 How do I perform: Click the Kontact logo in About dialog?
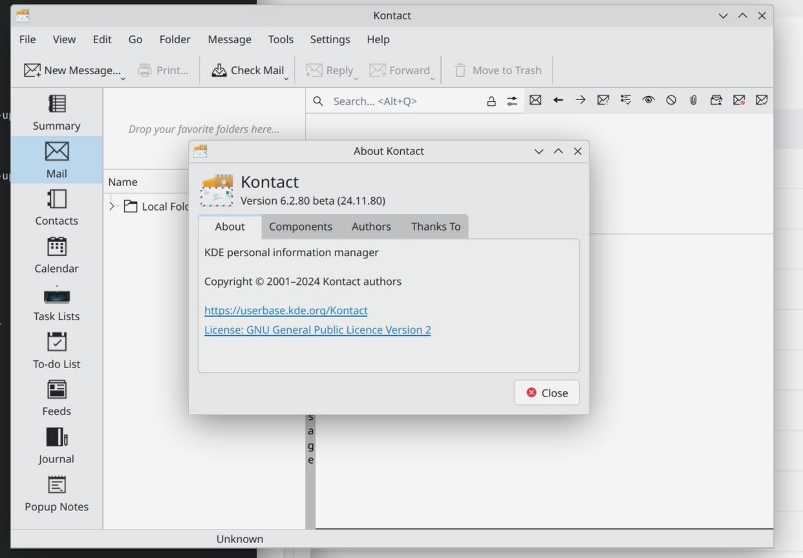(217, 190)
